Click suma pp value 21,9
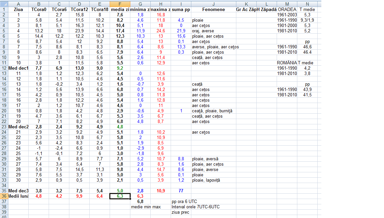This screenshot has height=218, width=384. 181,31
